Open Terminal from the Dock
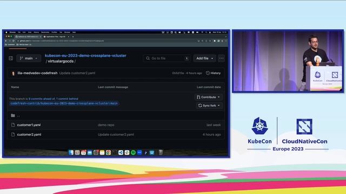This screenshot has width=346, height=194. (x=115, y=153)
